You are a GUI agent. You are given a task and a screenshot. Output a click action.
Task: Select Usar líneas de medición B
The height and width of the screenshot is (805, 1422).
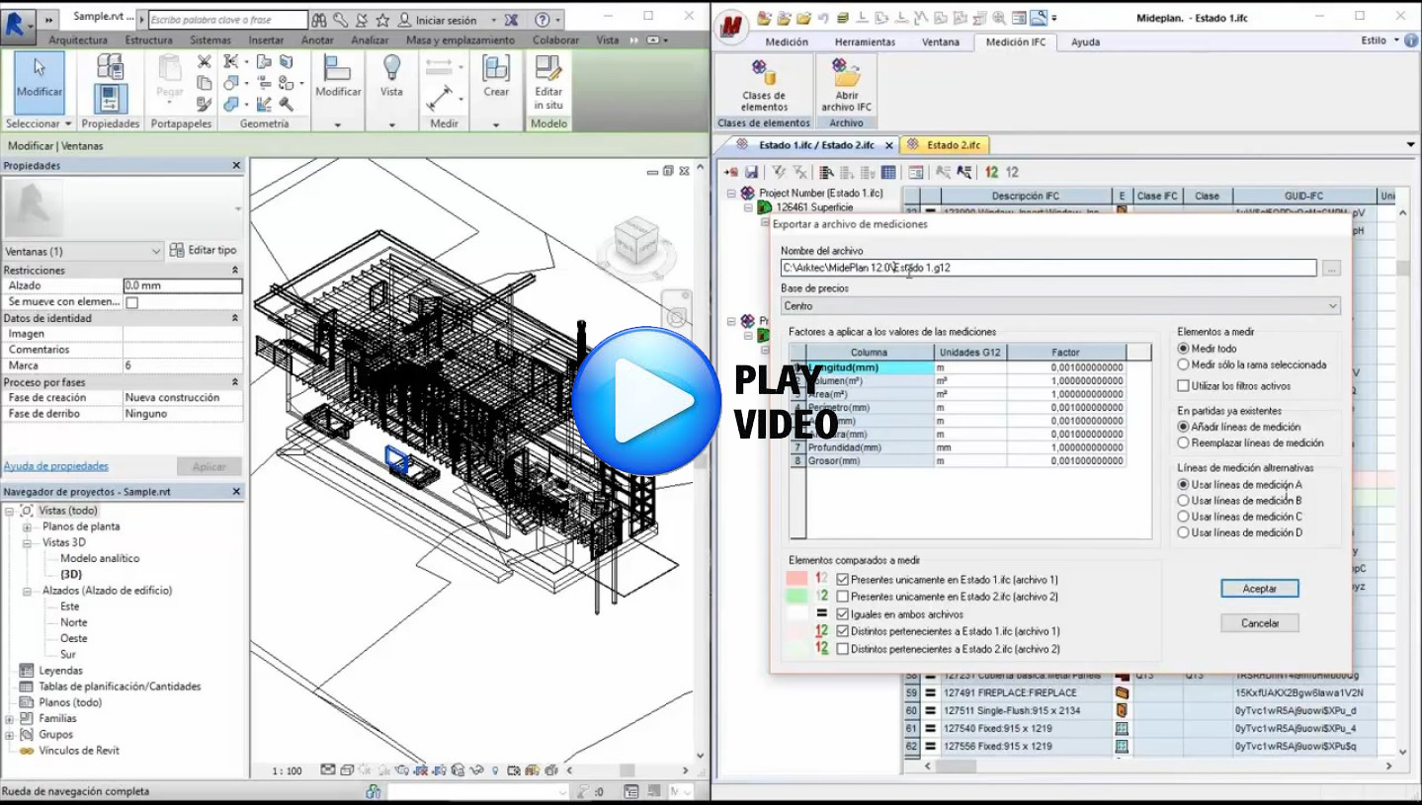click(x=1184, y=501)
